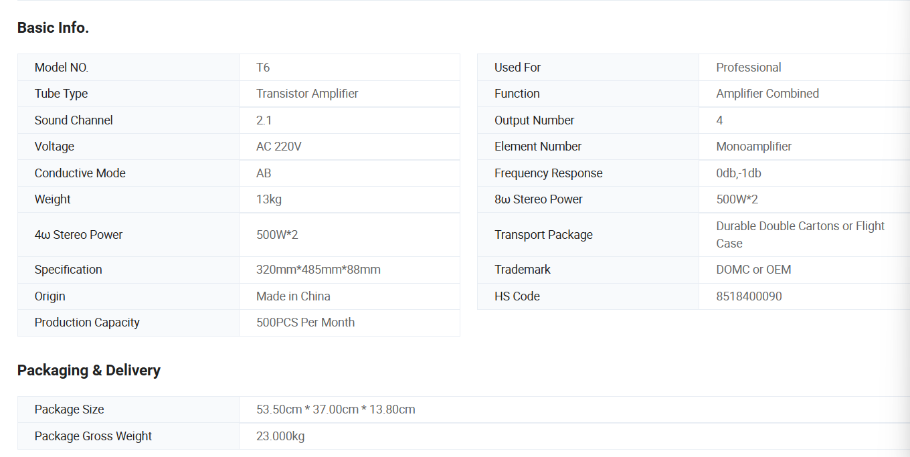Click the Used For value Professional
910x457 pixels.
tap(748, 68)
